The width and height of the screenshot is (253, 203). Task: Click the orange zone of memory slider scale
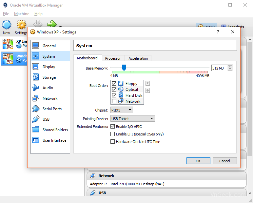[x=173, y=72]
